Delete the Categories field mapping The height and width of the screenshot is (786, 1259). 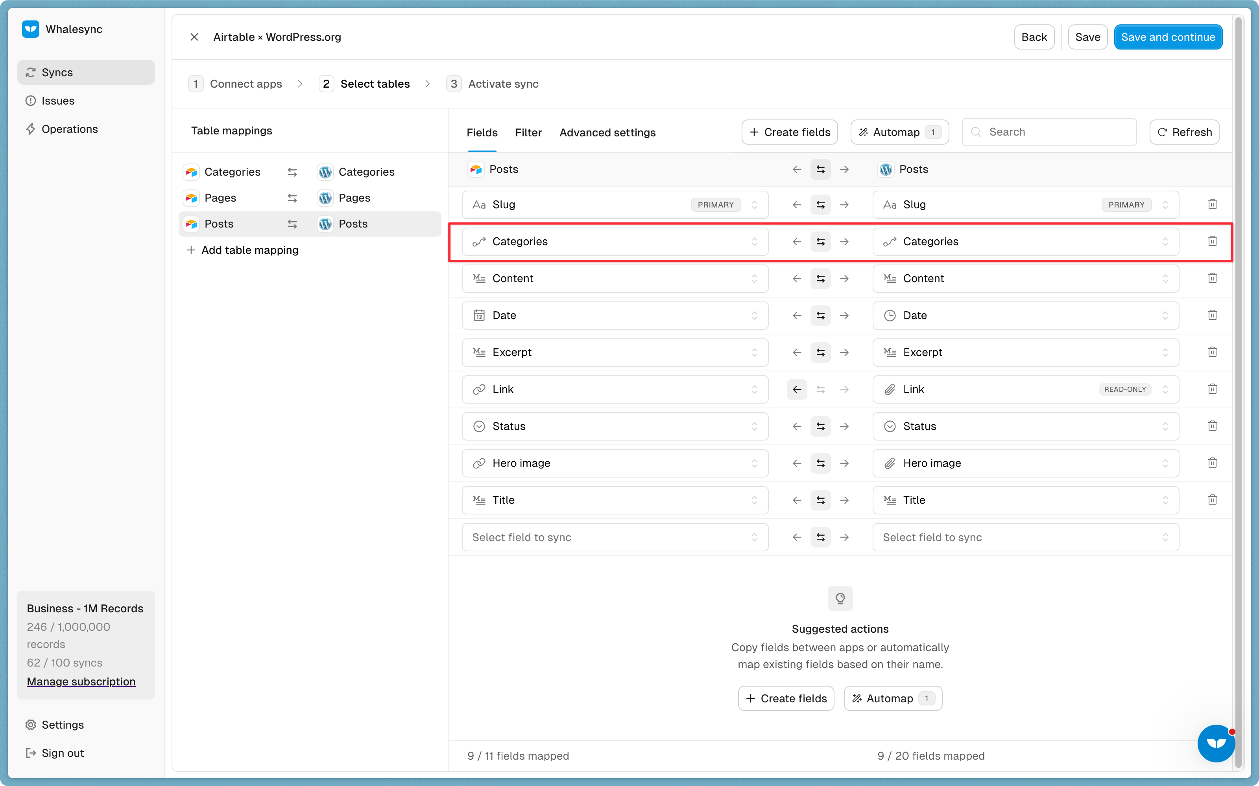pyautogui.click(x=1212, y=241)
